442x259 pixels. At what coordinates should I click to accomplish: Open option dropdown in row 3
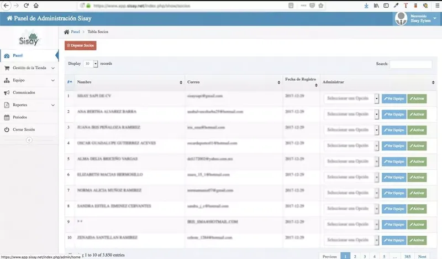[x=351, y=130]
